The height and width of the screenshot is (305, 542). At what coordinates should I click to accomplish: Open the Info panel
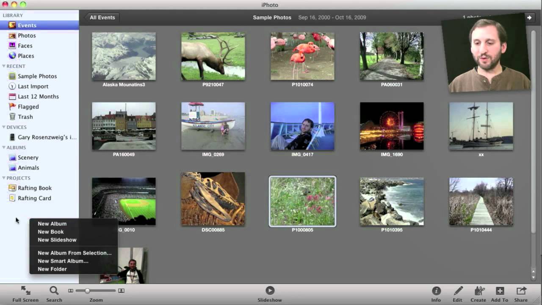(436, 294)
